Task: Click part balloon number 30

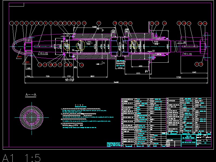Action: [x=205, y=23]
